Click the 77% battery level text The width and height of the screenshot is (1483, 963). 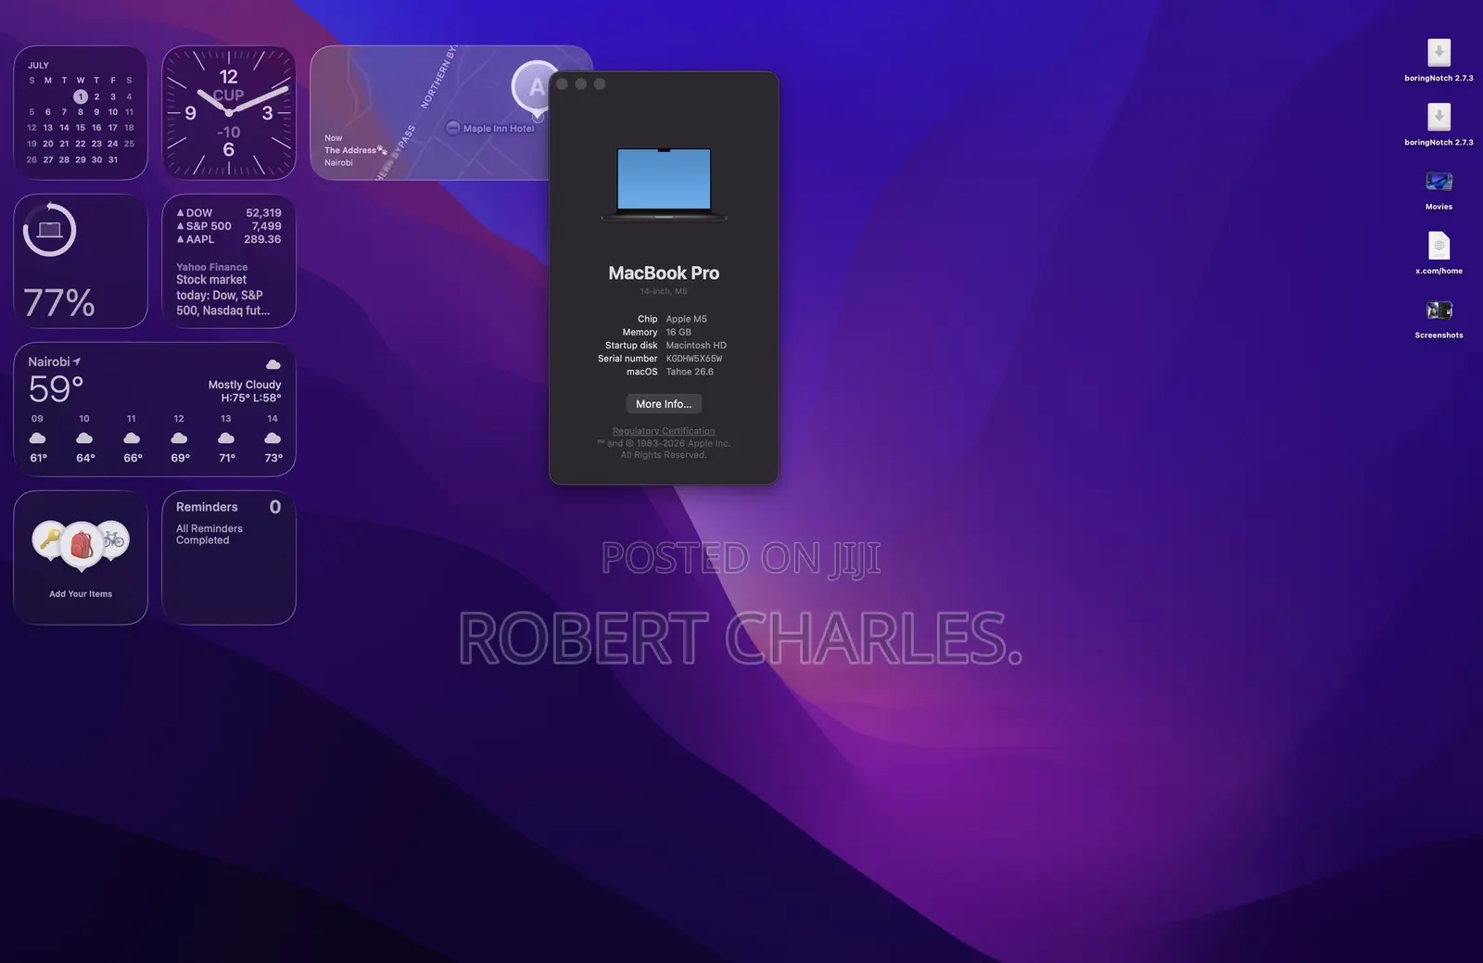click(59, 303)
